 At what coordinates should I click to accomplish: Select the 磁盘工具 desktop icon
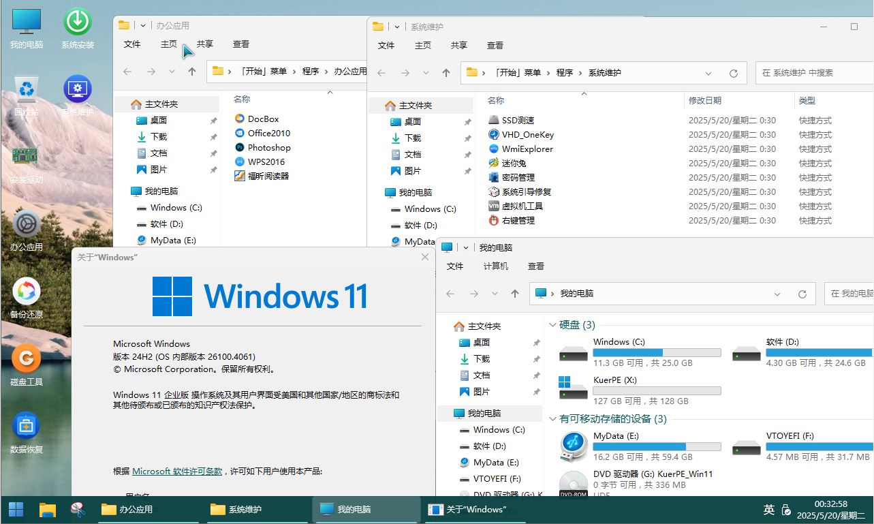27,365
